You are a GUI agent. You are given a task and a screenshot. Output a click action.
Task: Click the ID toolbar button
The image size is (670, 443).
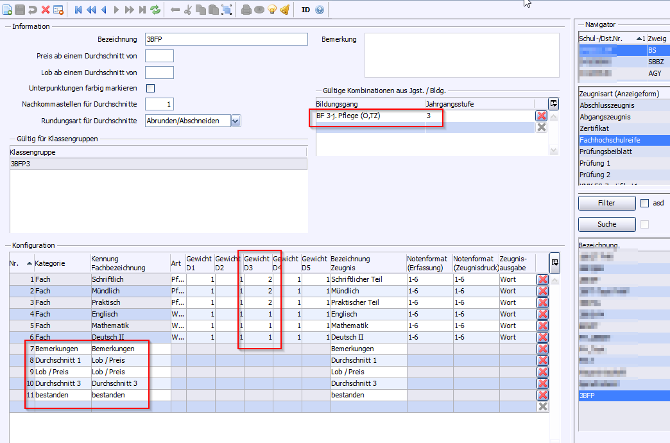(x=306, y=10)
